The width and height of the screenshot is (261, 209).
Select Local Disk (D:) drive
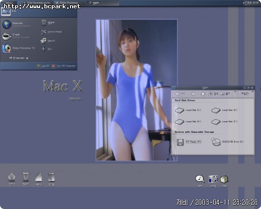point(224,110)
